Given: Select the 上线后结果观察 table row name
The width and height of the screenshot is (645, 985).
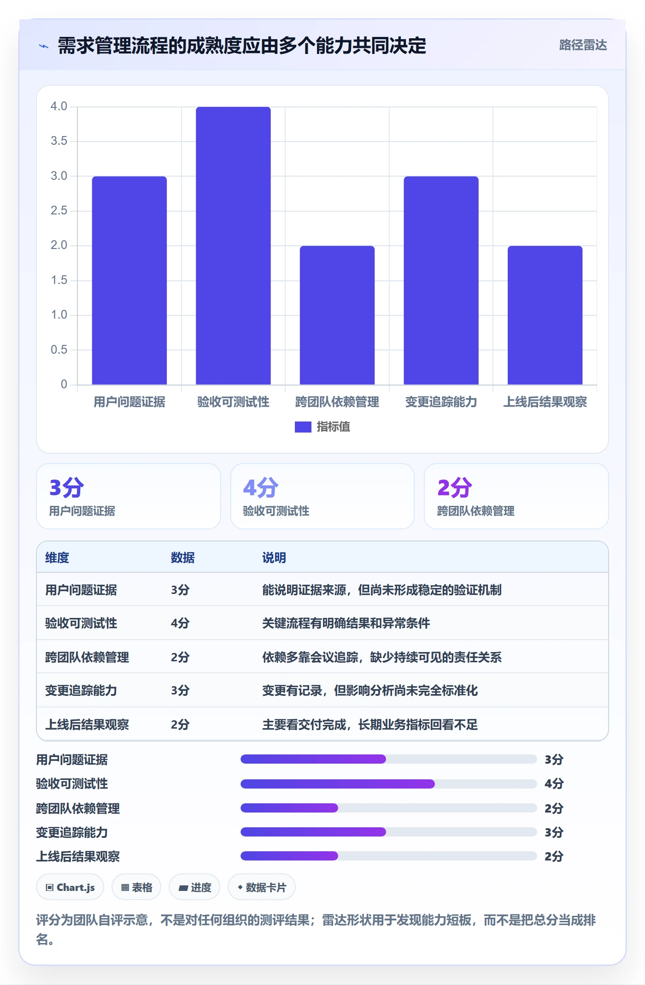Looking at the screenshot, I should point(87,725).
